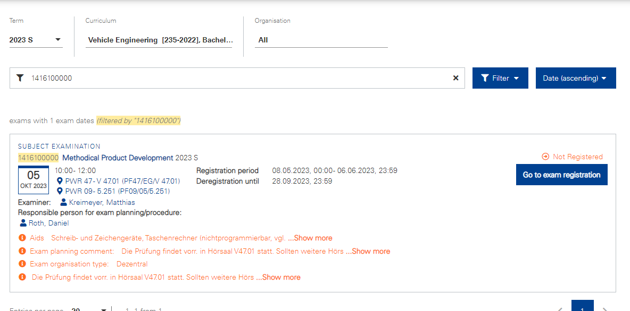This screenshot has height=311, width=630.
Task: Click the Go to exam registration button
Action: (562, 175)
